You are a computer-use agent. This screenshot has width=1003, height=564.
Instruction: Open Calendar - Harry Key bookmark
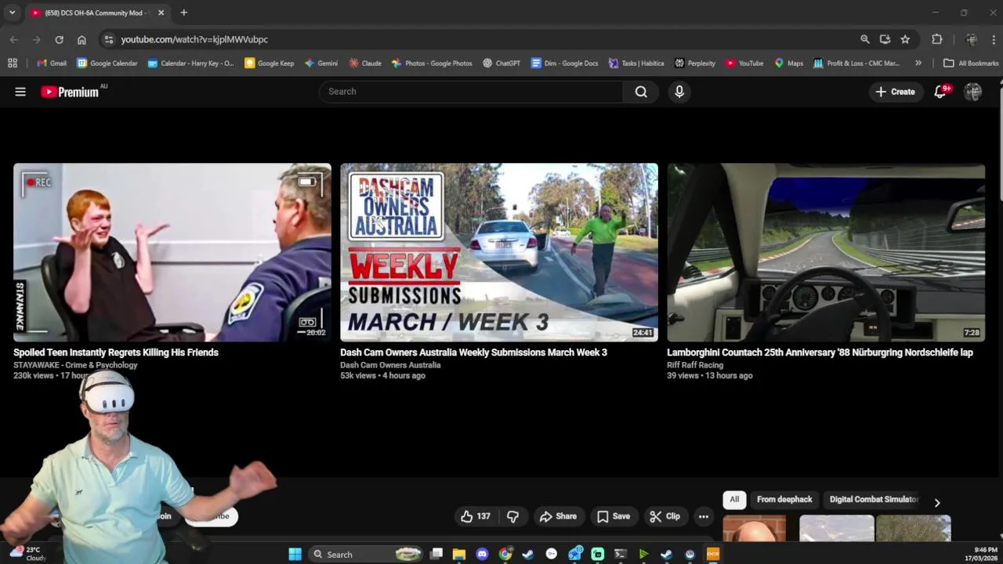tap(190, 63)
